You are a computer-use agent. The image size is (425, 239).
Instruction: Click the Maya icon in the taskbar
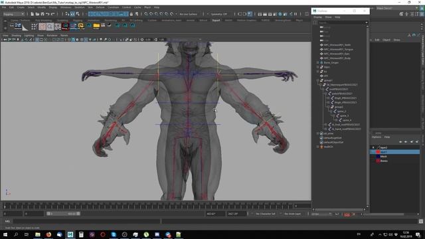70,234
